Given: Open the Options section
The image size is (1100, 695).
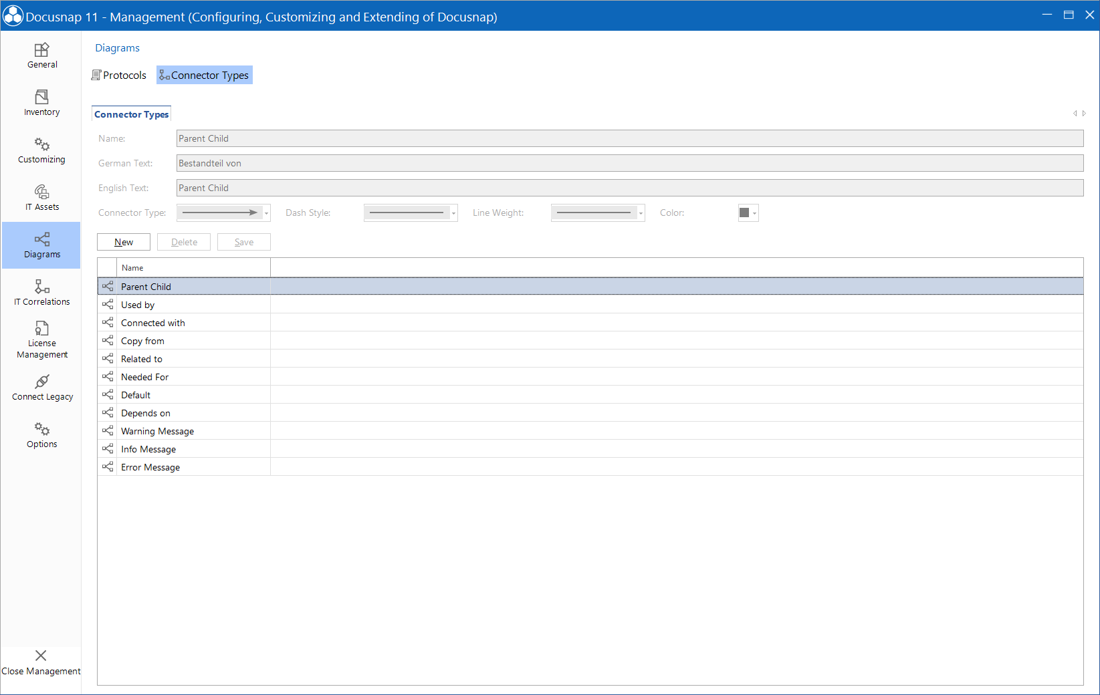Looking at the screenshot, I should [x=41, y=434].
